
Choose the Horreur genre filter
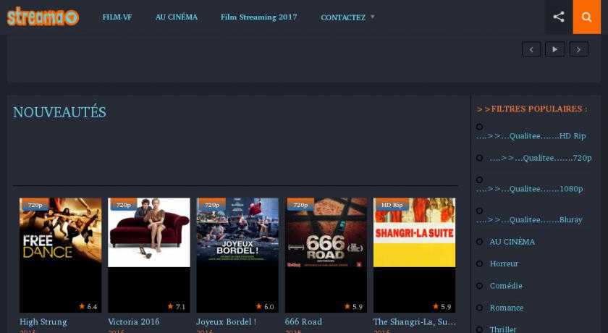(504, 264)
